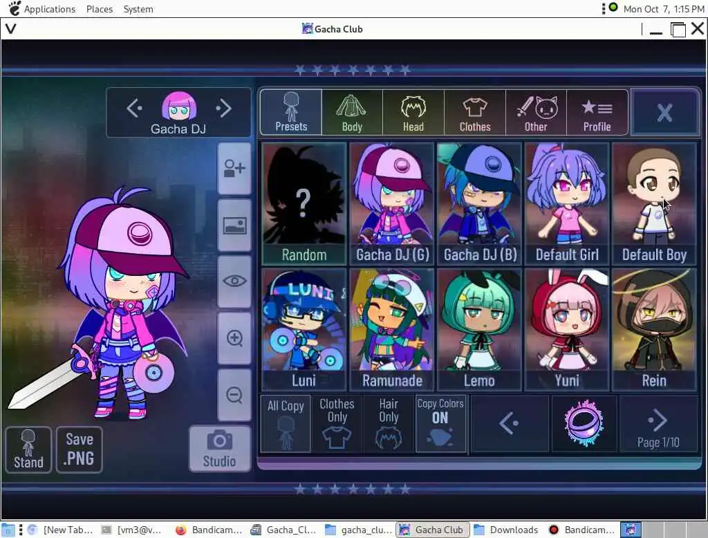Click the Stand pose button
The height and width of the screenshot is (538, 708).
tap(28, 450)
